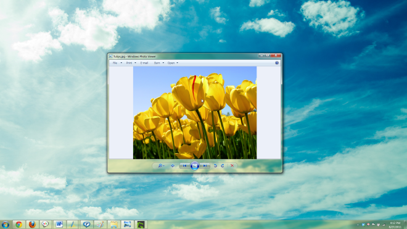Image resolution: width=407 pixels, height=229 pixels.
Task: Open Windows Explorer folder on the taskbar
Action: coord(113,225)
